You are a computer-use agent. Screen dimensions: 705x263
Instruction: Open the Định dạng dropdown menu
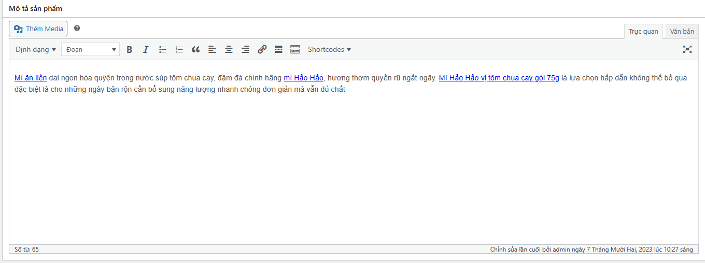35,49
